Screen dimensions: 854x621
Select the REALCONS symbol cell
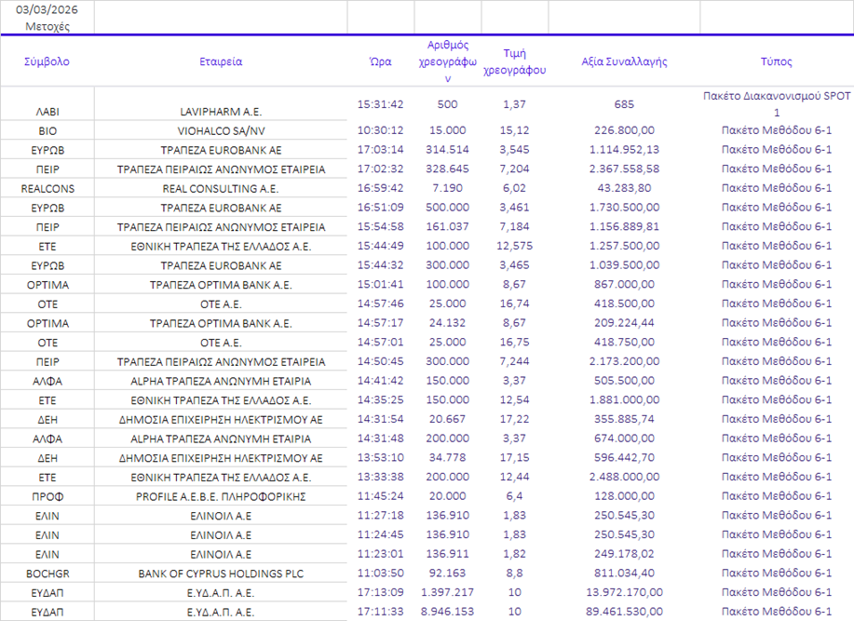click(47, 188)
